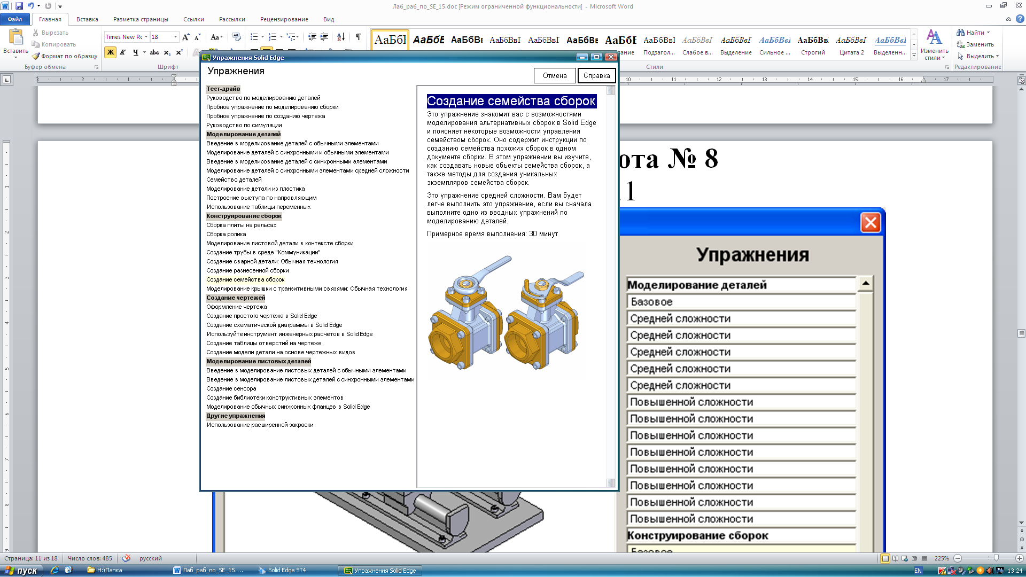Toggle Italic formatting
1026x577 pixels.
[x=123, y=52]
